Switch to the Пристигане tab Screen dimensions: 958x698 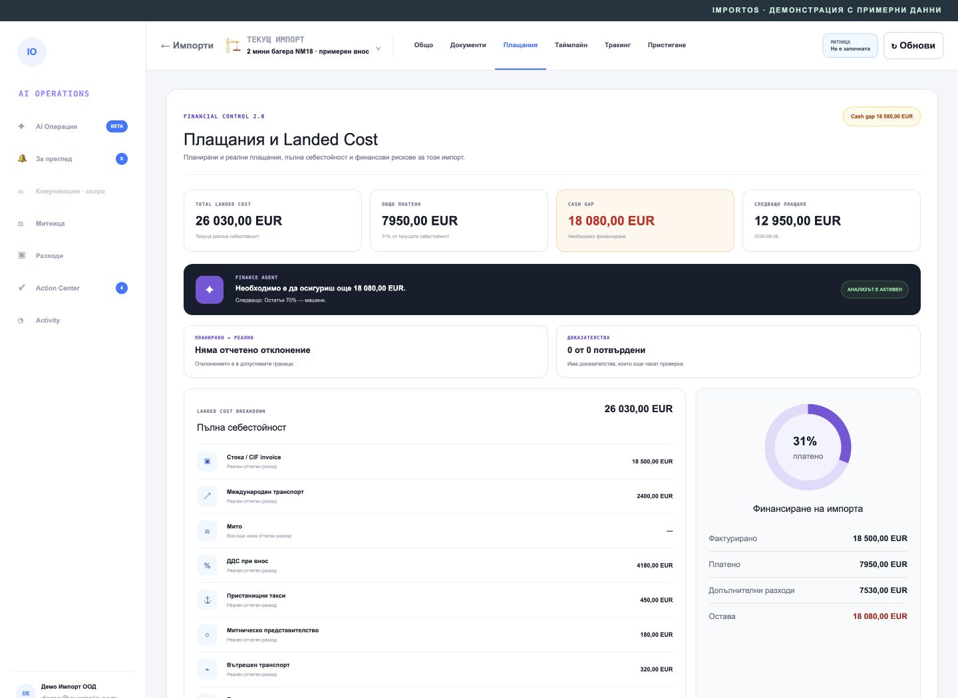[x=667, y=45]
